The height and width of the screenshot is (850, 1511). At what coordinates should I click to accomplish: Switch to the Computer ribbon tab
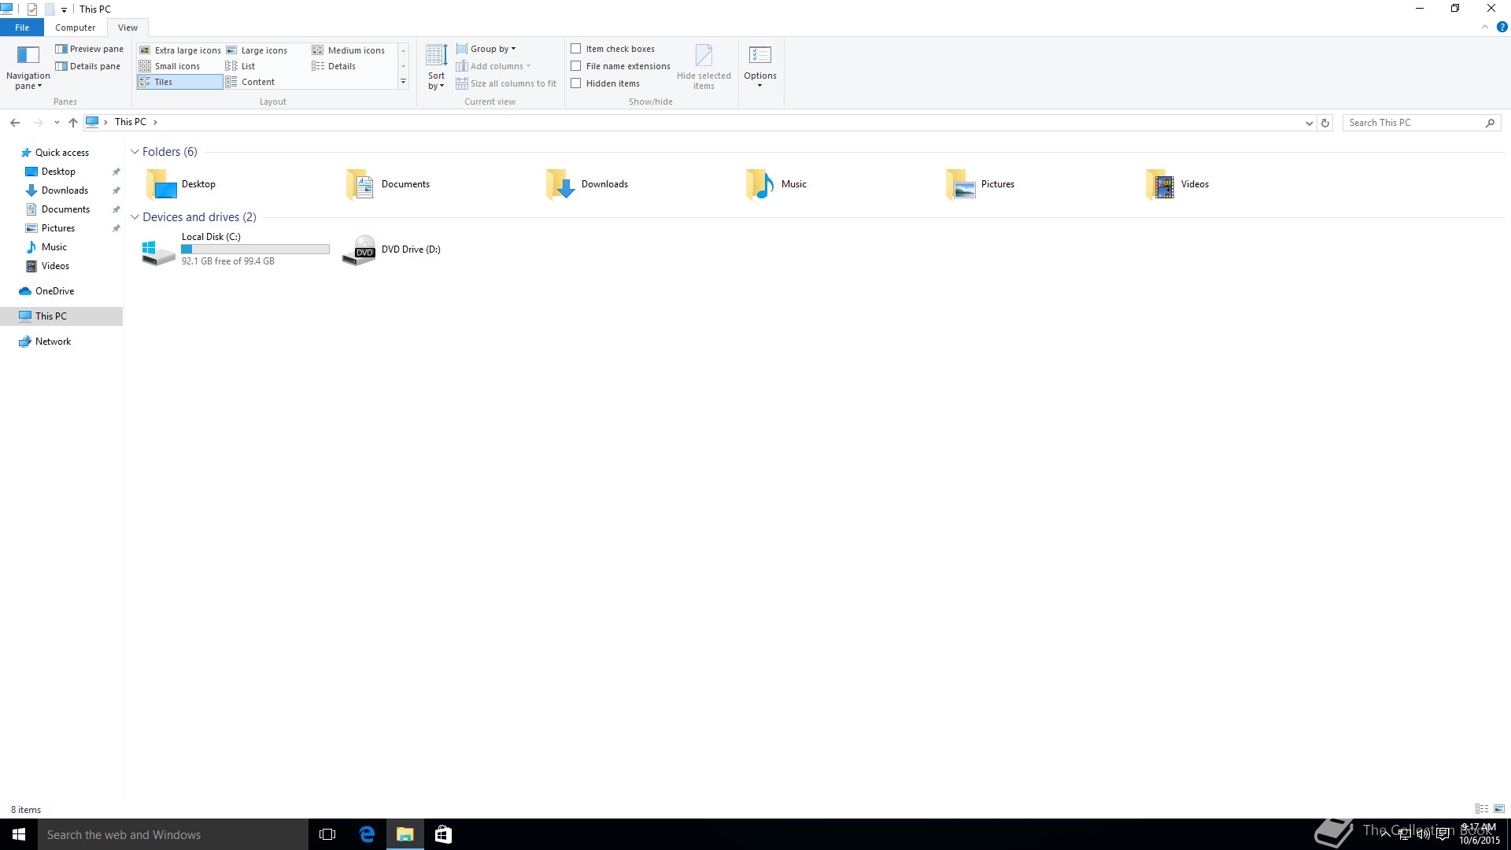[75, 28]
